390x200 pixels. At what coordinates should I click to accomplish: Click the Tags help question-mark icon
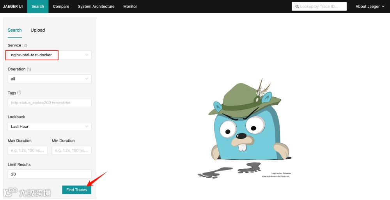point(19,93)
